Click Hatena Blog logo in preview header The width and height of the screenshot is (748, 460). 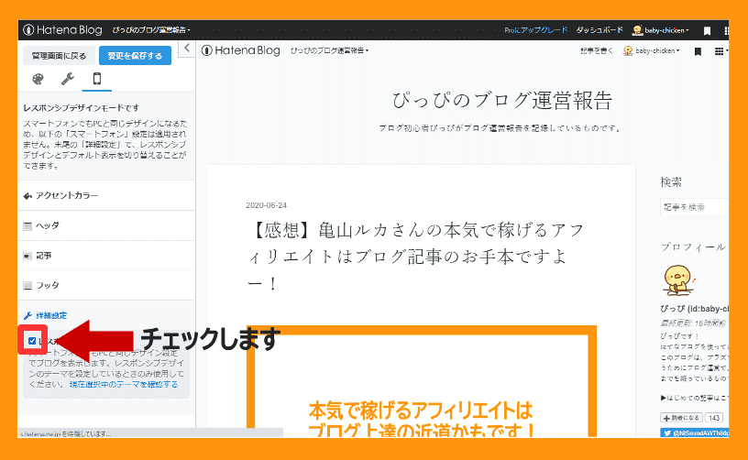tap(240, 50)
